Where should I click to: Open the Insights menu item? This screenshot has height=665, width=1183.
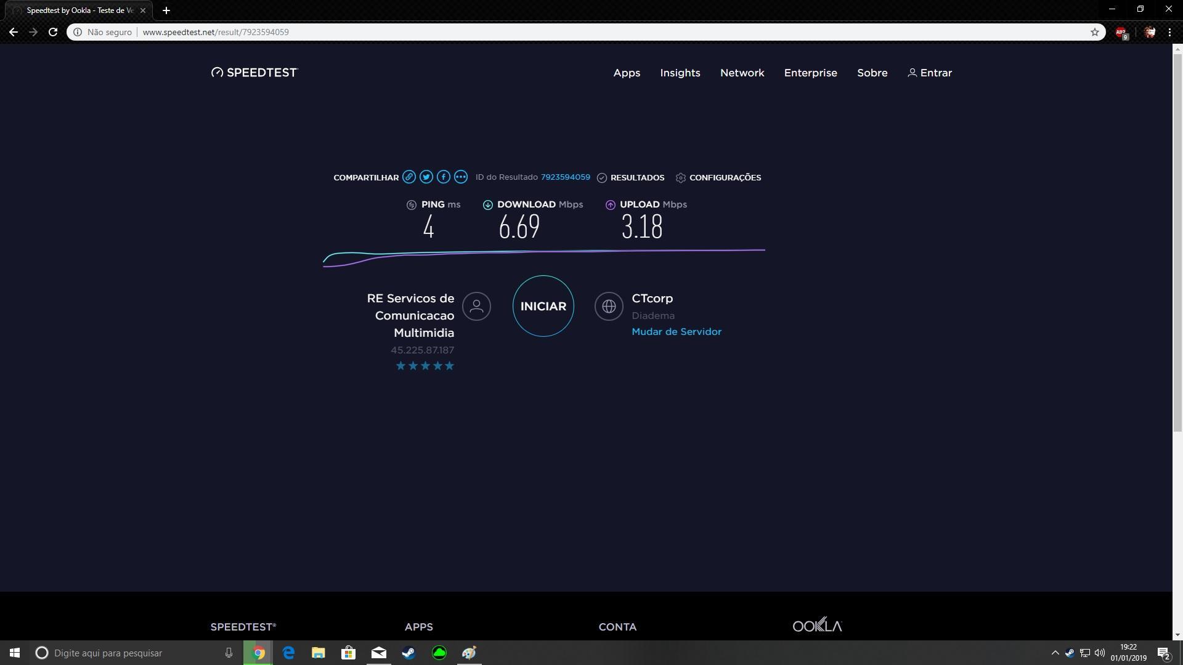pos(680,73)
